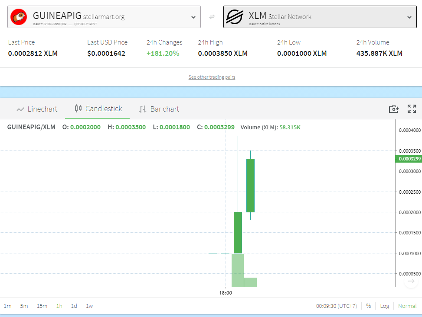Click the Last Price 0.0002812 XLM value

click(33, 54)
